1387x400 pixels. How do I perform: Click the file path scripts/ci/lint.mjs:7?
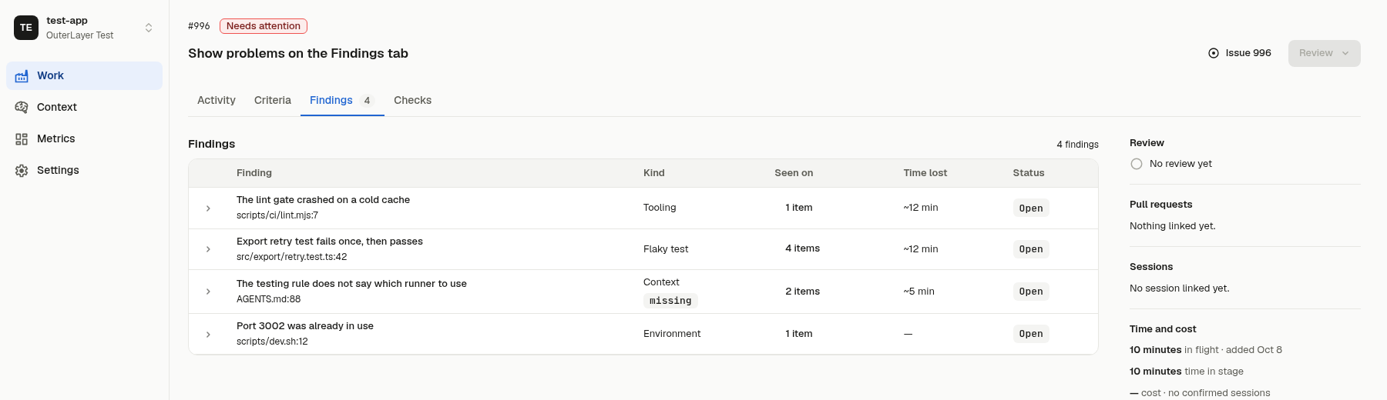point(277,215)
